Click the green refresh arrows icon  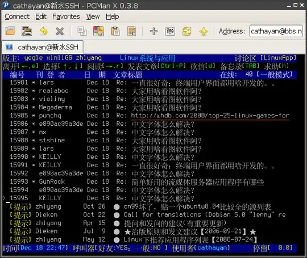(x=187, y=31)
